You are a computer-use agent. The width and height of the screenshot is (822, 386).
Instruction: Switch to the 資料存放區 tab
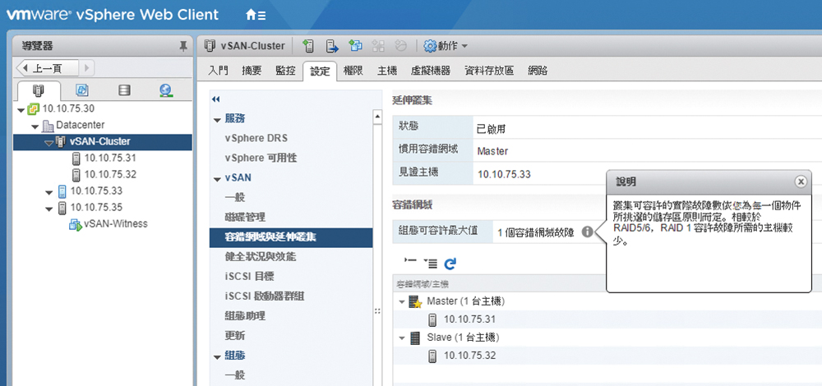point(488,71)
